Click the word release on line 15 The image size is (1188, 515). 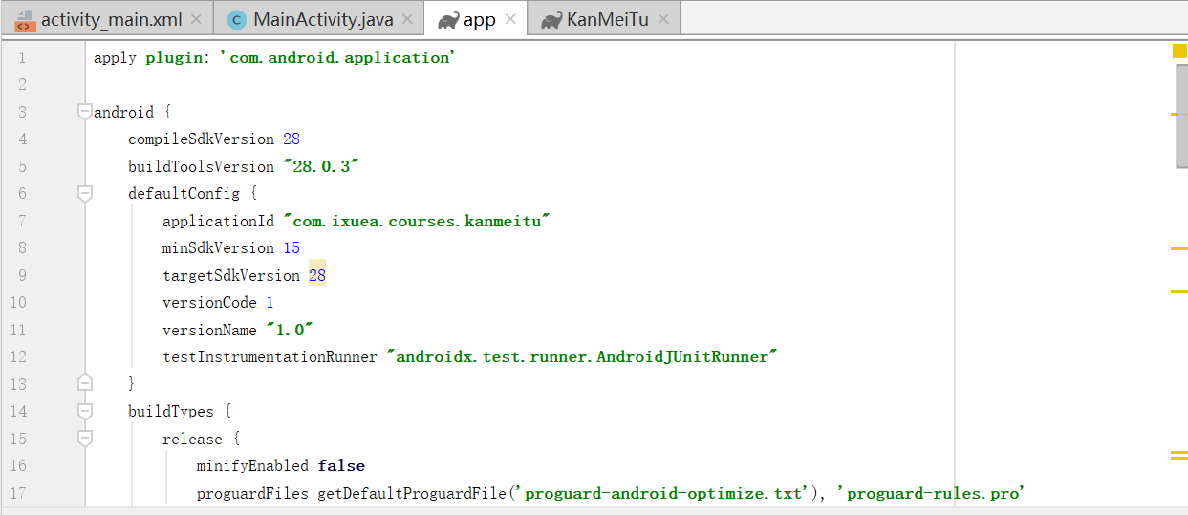pyautogui.click(x=192, y=439)
